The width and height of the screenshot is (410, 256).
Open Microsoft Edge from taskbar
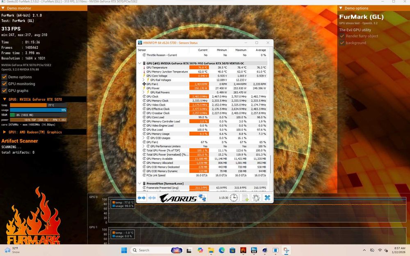click(x=222, y=250)
